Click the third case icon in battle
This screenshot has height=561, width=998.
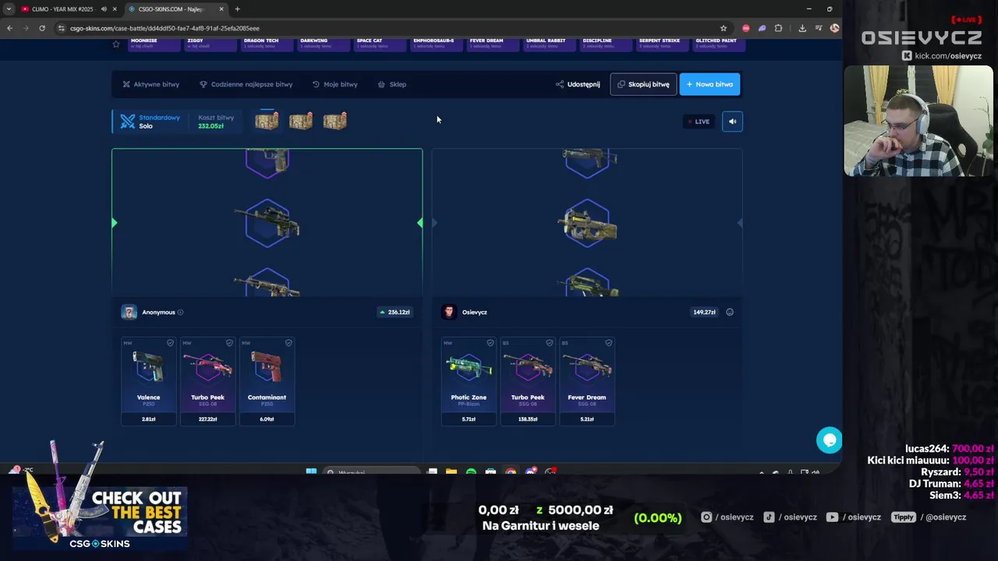pos(335,121)
